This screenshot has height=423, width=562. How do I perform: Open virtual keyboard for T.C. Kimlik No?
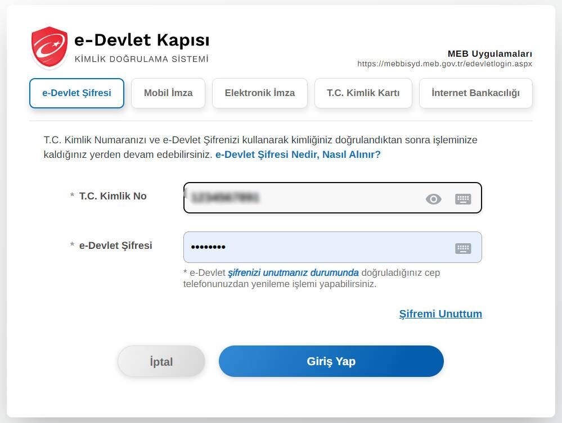463,199
